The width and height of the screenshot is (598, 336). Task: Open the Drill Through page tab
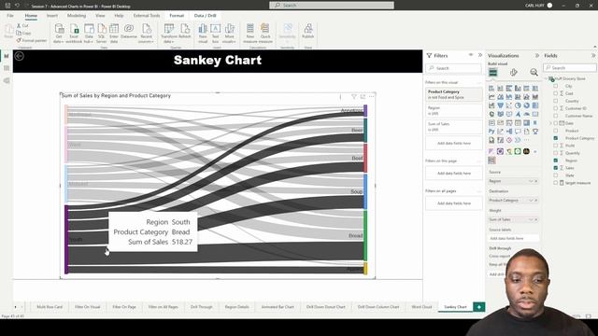(202, 307)
